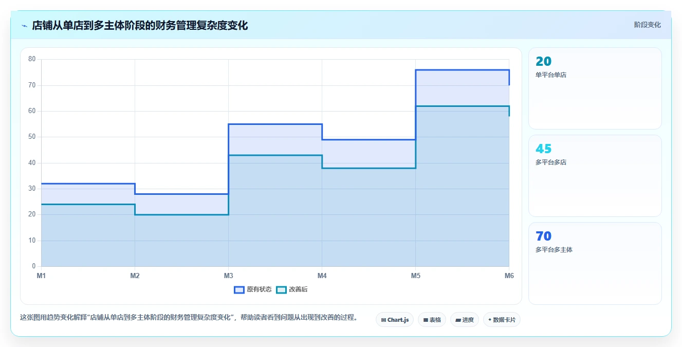The image size is (682, 347).
Task: Click the M1 x-axis label
Action: pyautogui.click(x=41, y=276)
